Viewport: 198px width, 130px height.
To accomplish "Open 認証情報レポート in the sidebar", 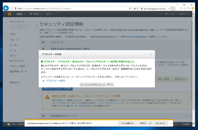I will 19,72.
